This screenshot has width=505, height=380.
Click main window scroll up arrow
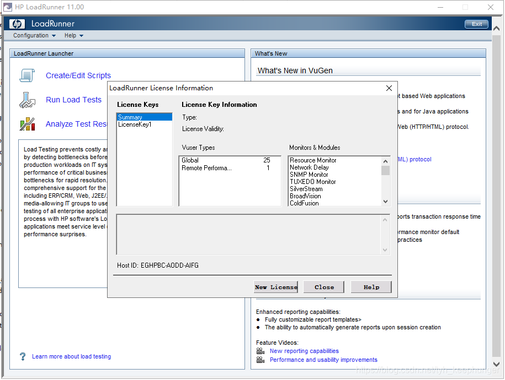click(496, 29)
